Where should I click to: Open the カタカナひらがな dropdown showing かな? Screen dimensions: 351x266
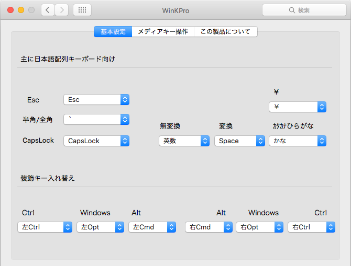coord(298,141)
